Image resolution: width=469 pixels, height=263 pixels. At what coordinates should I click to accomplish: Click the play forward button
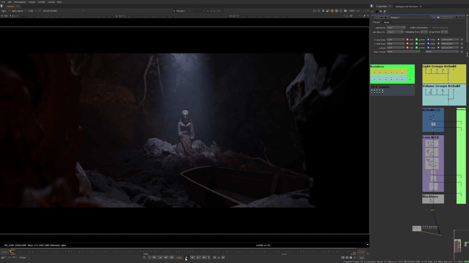tap(186, 257)
